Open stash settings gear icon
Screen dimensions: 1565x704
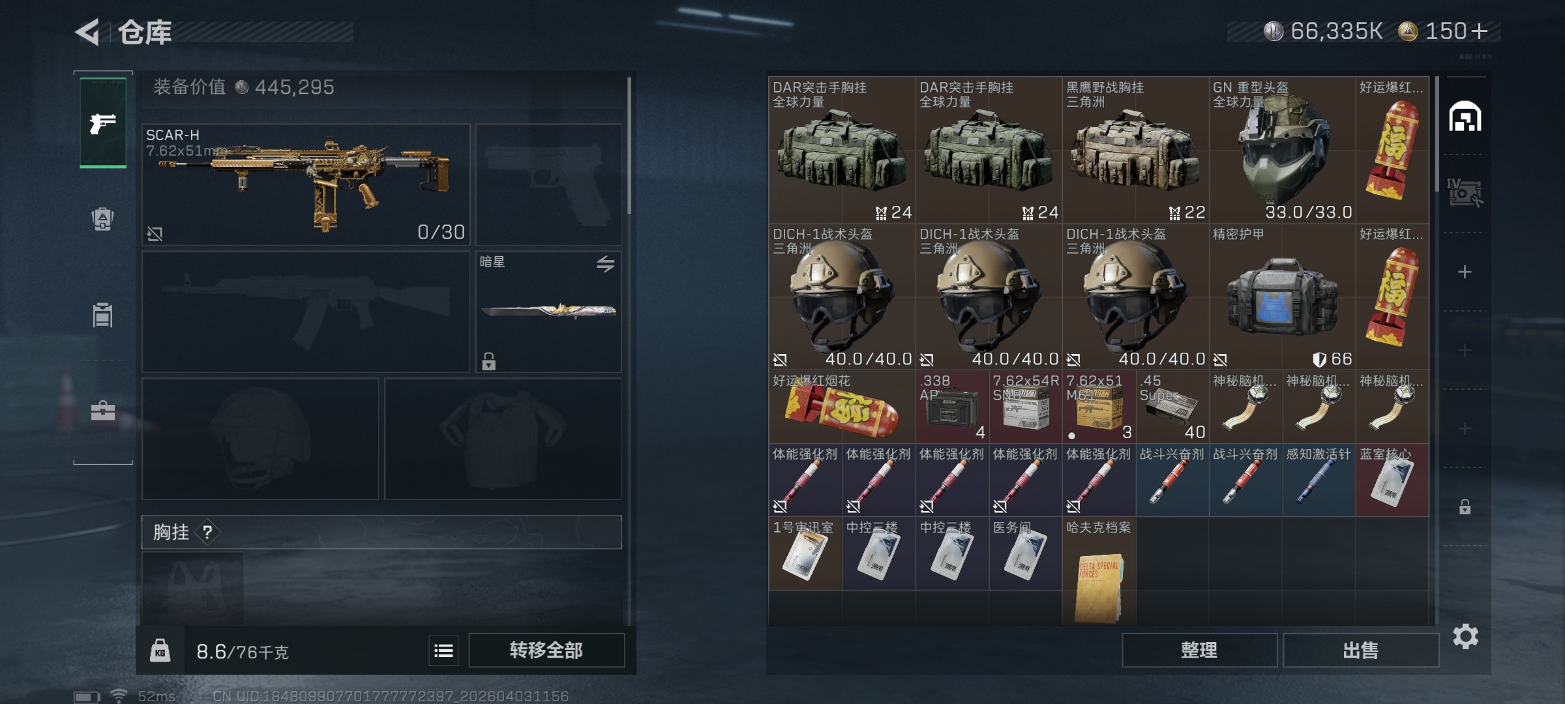point(1465,636)
